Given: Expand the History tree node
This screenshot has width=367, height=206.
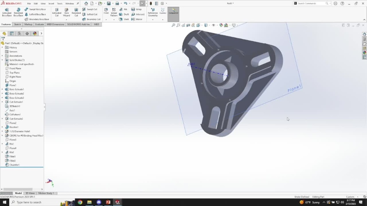Looking at the screenshot, I should click(x=2, y=47).
